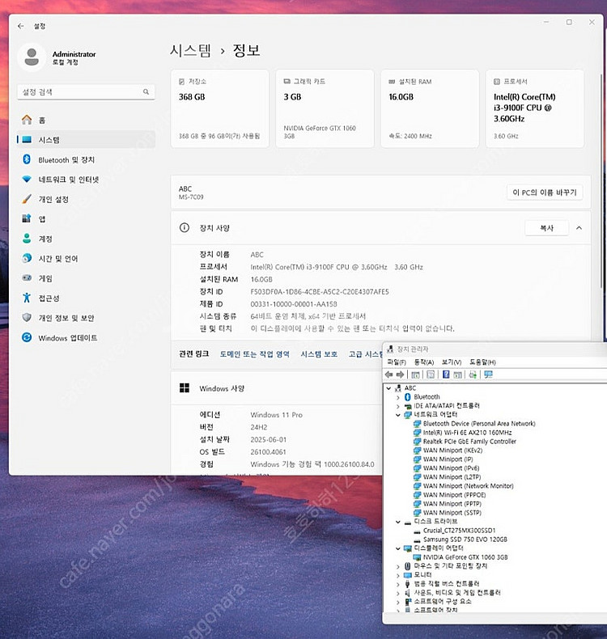
Task: Open 시간 및 언어 settings
Action: point(86,258)
